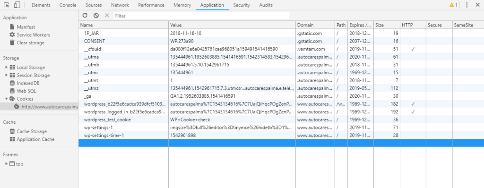Viewport: 484px width, 188px height.
Task: Expand the Local Storage tree
Action: pos(7,67)
